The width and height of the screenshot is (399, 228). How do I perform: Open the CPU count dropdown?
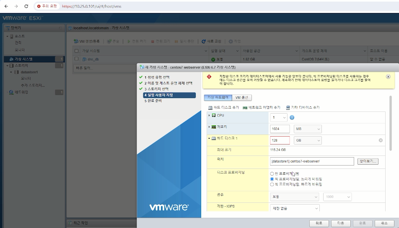click(x=279, y=117)
